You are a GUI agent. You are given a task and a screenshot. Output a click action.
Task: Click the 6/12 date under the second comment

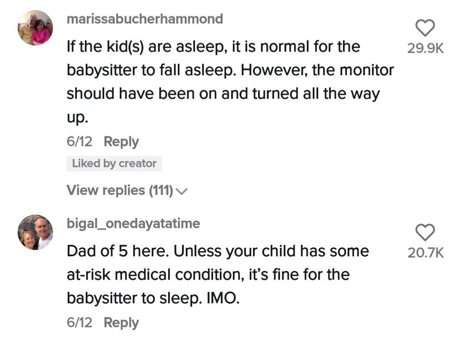pyautogui.click(x=80, y=322)
